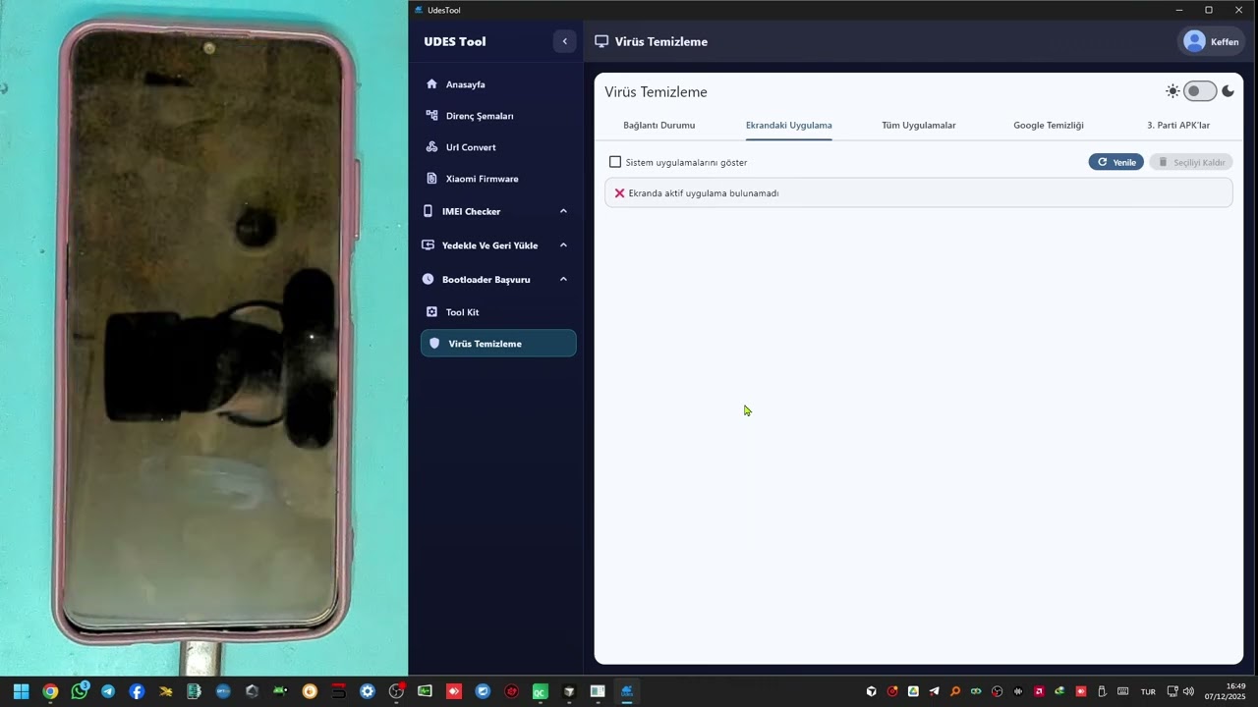Enable Sistem uygulamalarını göster checkbox

[x=615, y=162]
